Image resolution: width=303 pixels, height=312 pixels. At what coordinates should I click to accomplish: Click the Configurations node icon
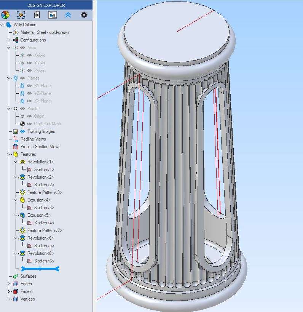pos(16,40)
